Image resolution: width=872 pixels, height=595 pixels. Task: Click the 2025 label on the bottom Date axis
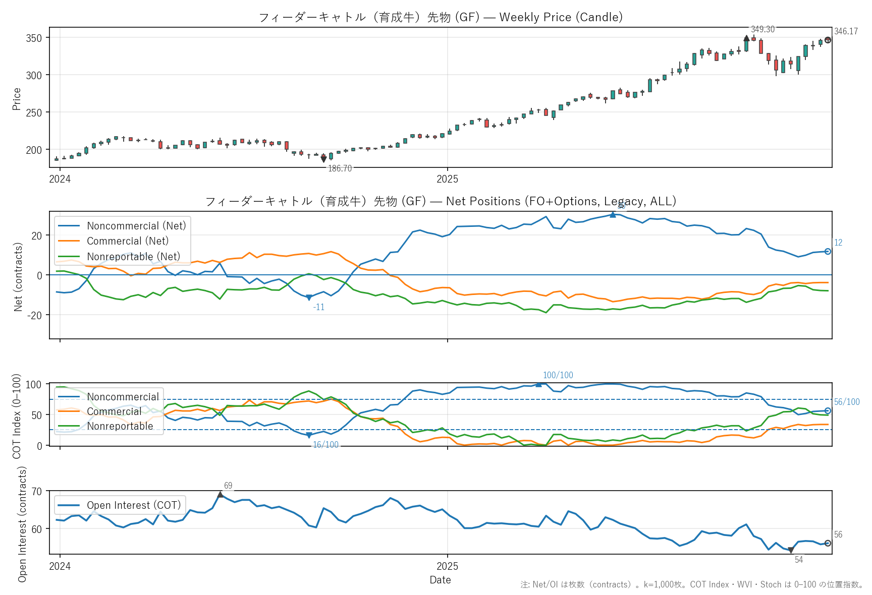pos(447,566)
